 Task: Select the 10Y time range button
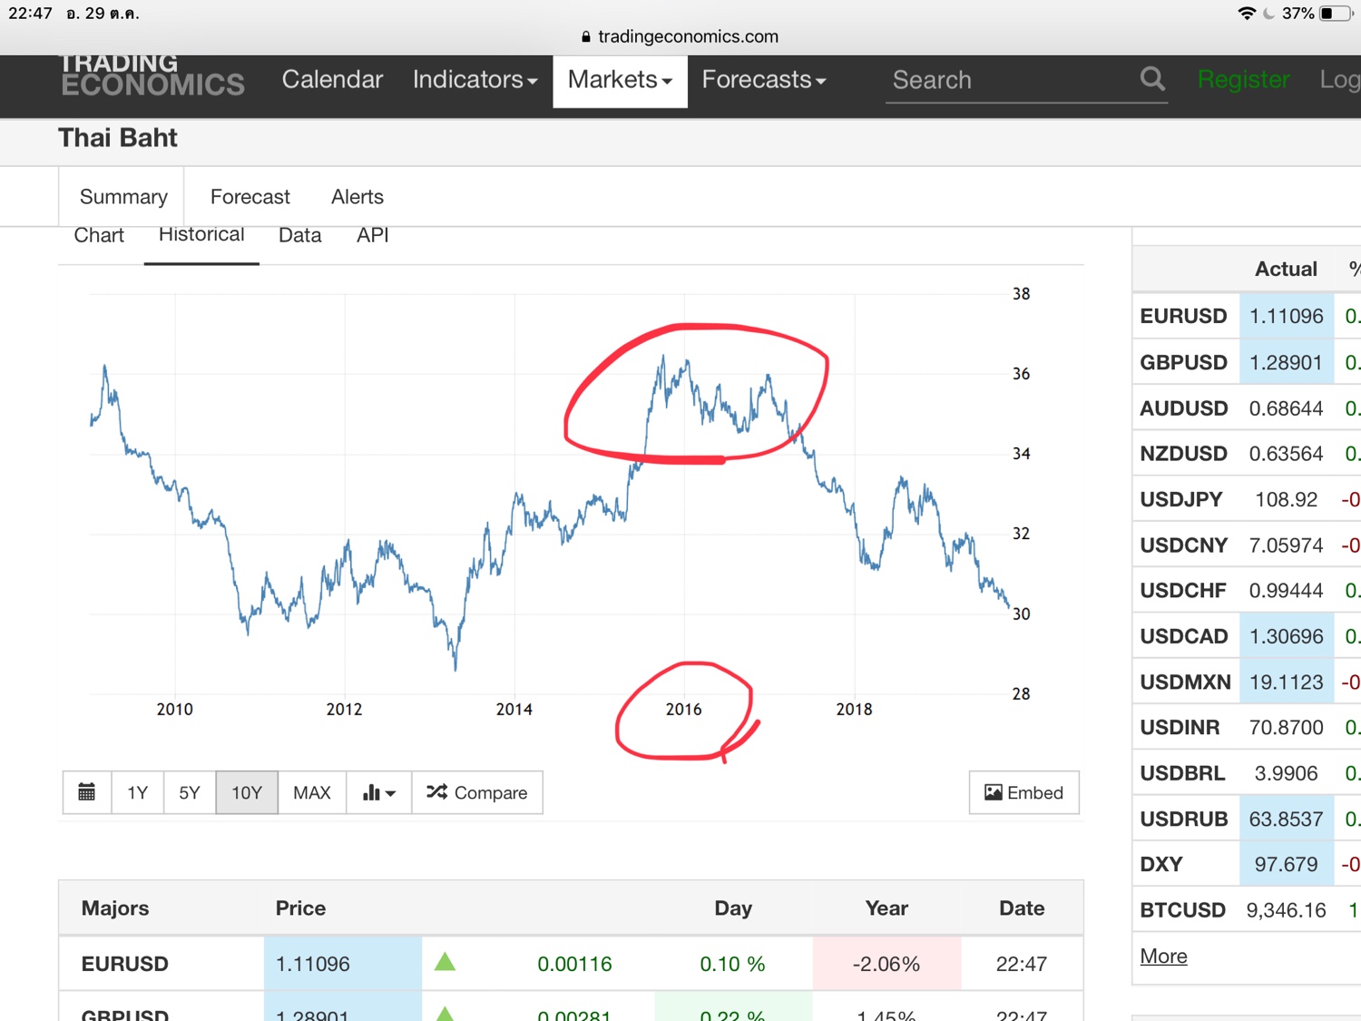247,792
